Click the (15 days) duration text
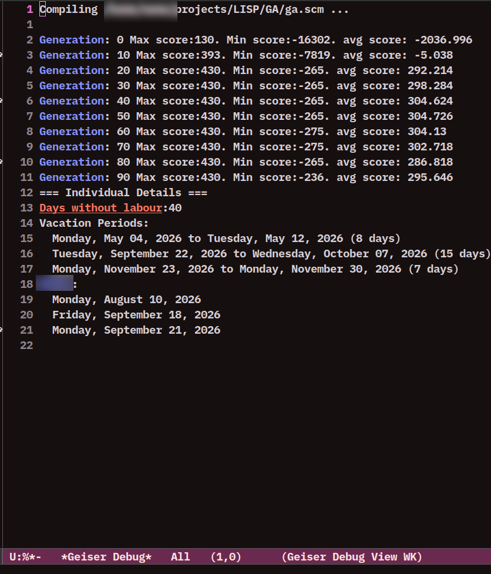Viewport: 491px width, 574px height. 462,254
